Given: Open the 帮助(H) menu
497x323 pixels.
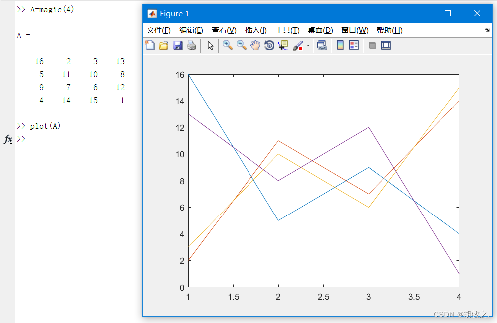Looking at the screenshot, I should pos(390,30).
